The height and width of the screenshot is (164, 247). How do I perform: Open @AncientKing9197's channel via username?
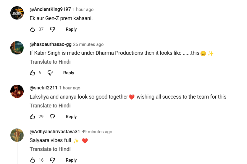[x=50, y=9]
